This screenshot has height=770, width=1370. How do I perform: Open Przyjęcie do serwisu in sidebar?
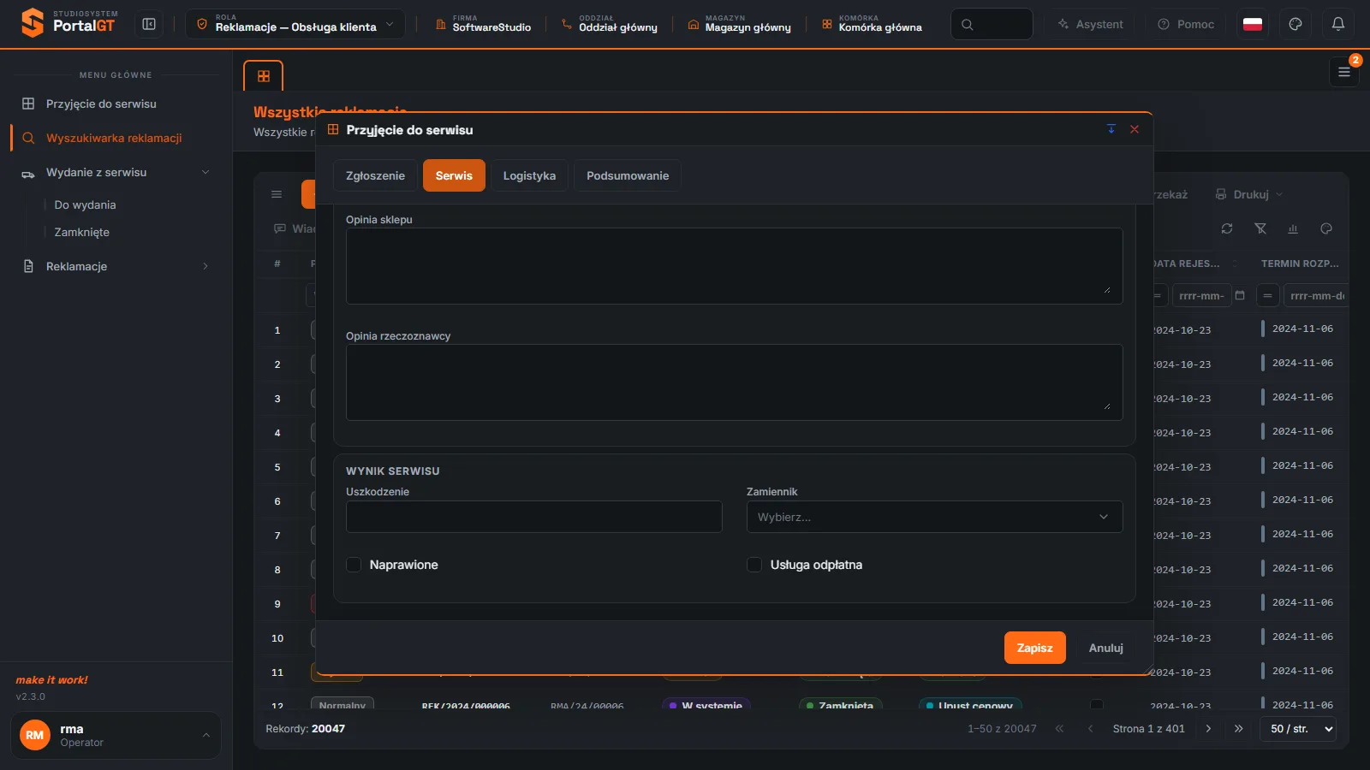click(x=116, y=104)
